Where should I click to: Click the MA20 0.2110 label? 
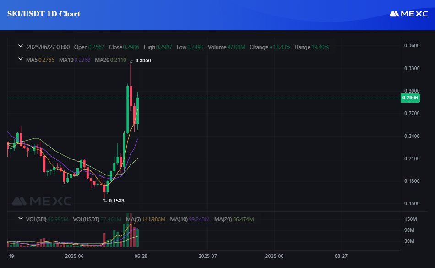(111, 60)
